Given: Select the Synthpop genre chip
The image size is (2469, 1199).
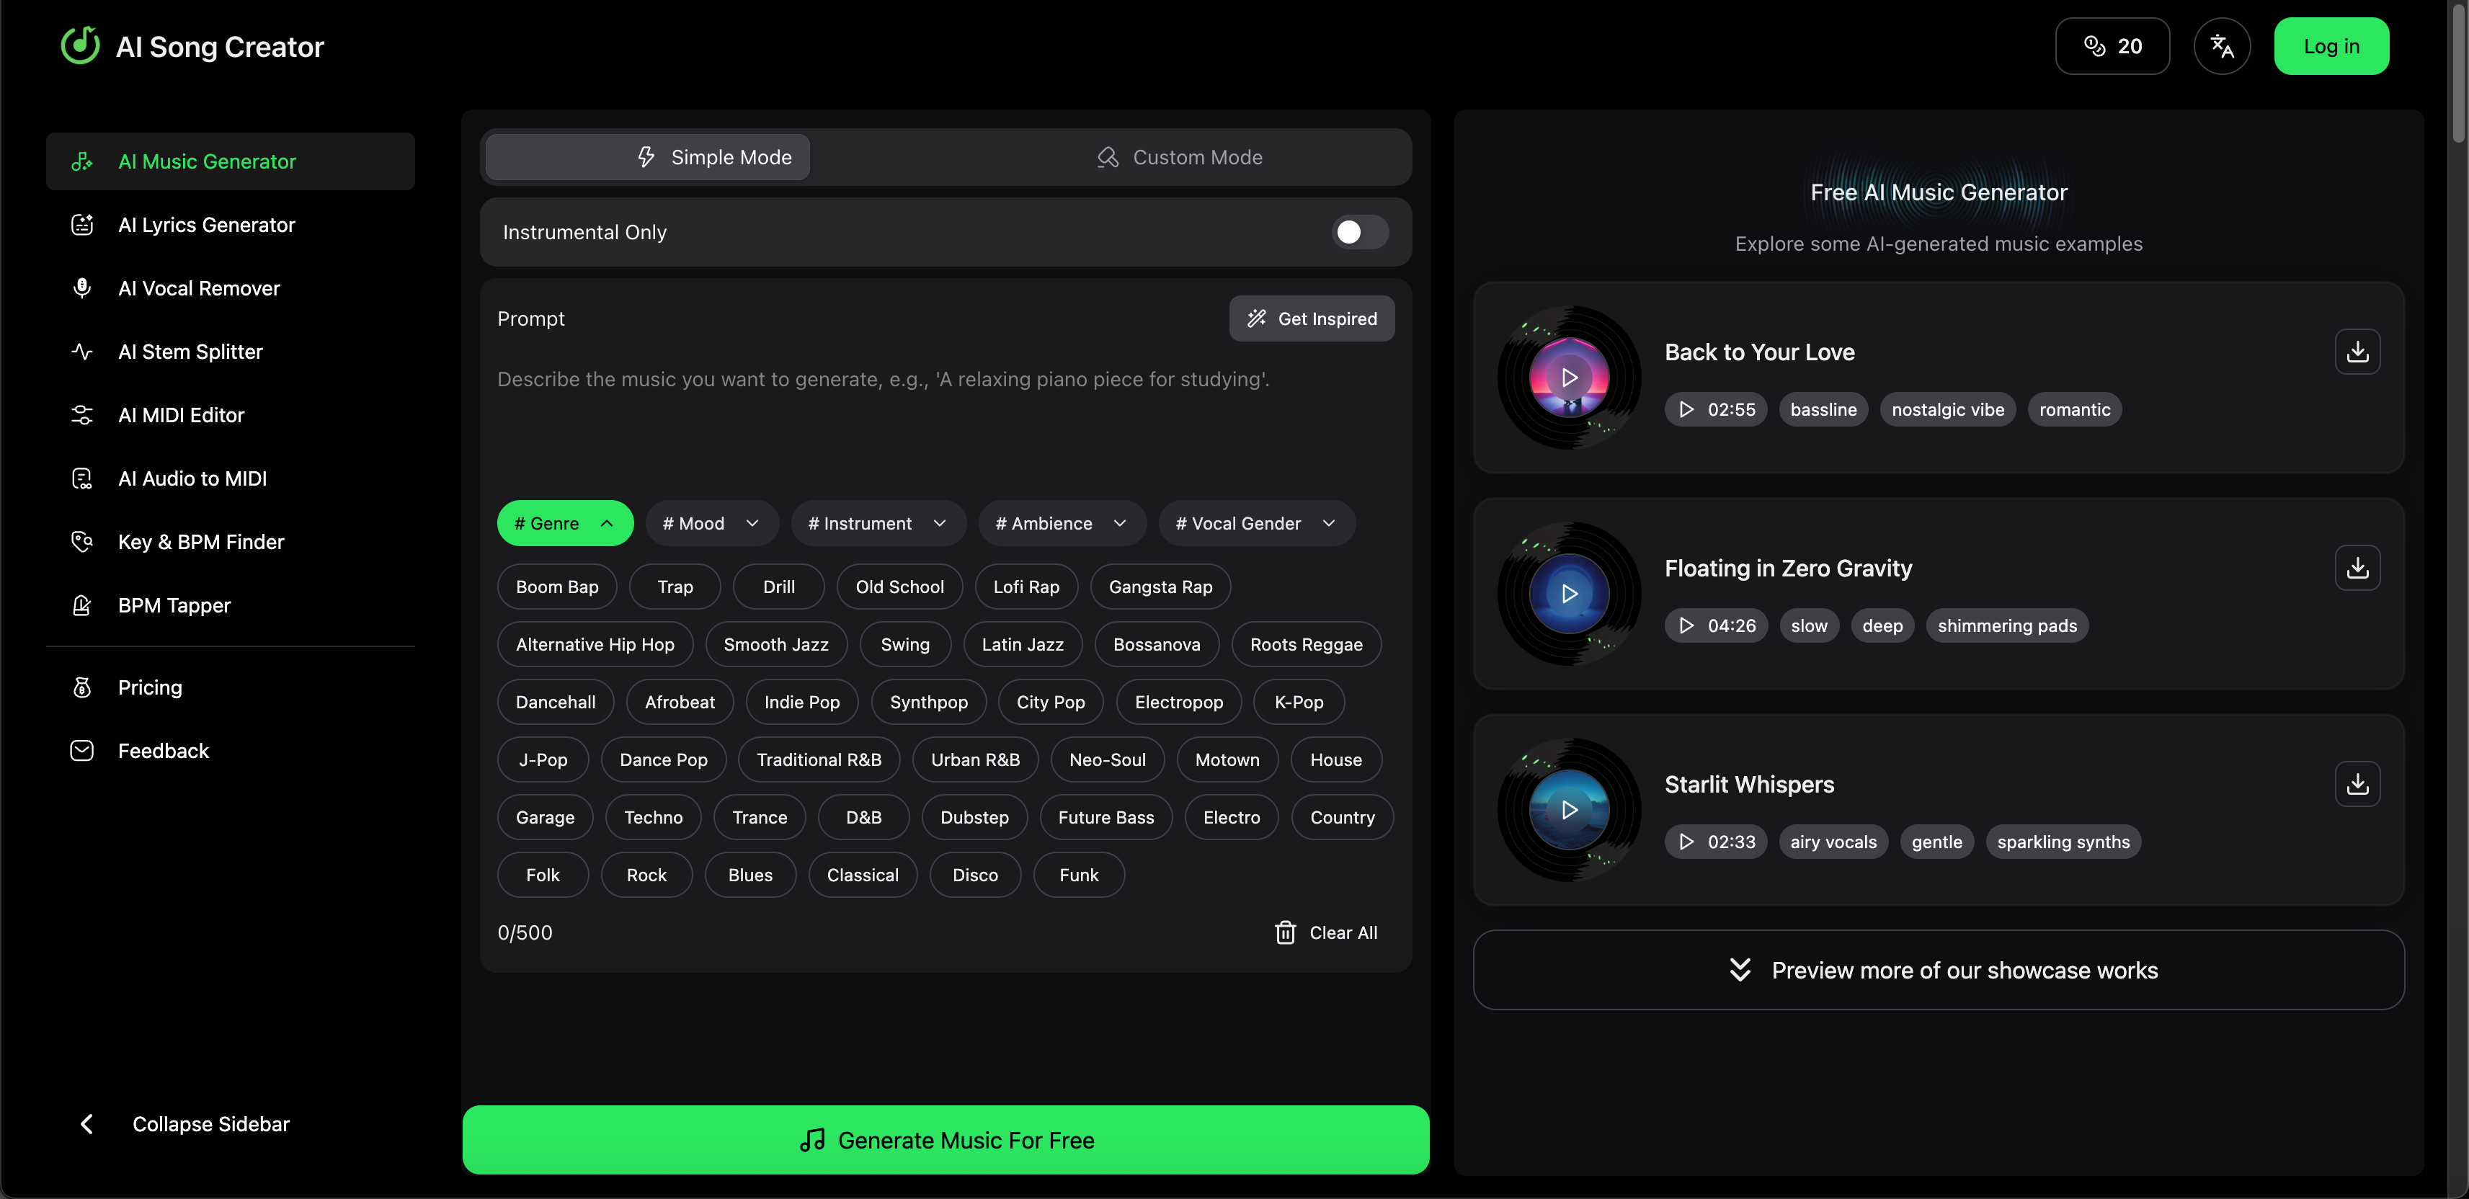Looking at the screenshot, I should 927,702.
